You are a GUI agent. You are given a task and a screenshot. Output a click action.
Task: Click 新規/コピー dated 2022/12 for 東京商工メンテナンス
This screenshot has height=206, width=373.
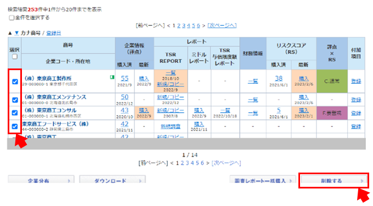point(171,97)
